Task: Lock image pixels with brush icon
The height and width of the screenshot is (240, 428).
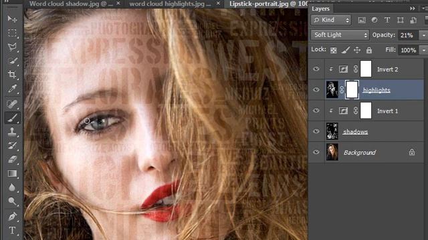Action: point(345,50)
